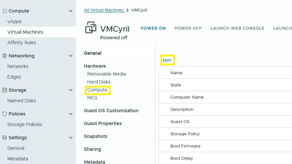
Task: Go to vApps in the sidebar
Action: click(15, 21)
